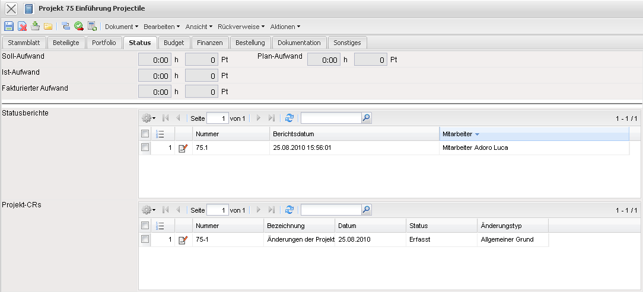
Task: Select all rows in Statusberichte header checkbox
Action: pos(145,134)
